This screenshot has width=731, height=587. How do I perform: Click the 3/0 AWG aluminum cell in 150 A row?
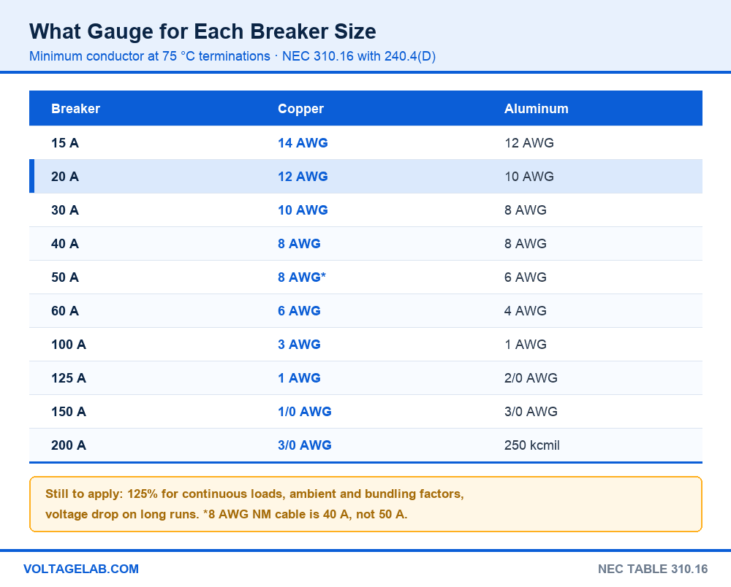(x=531, y=412)
